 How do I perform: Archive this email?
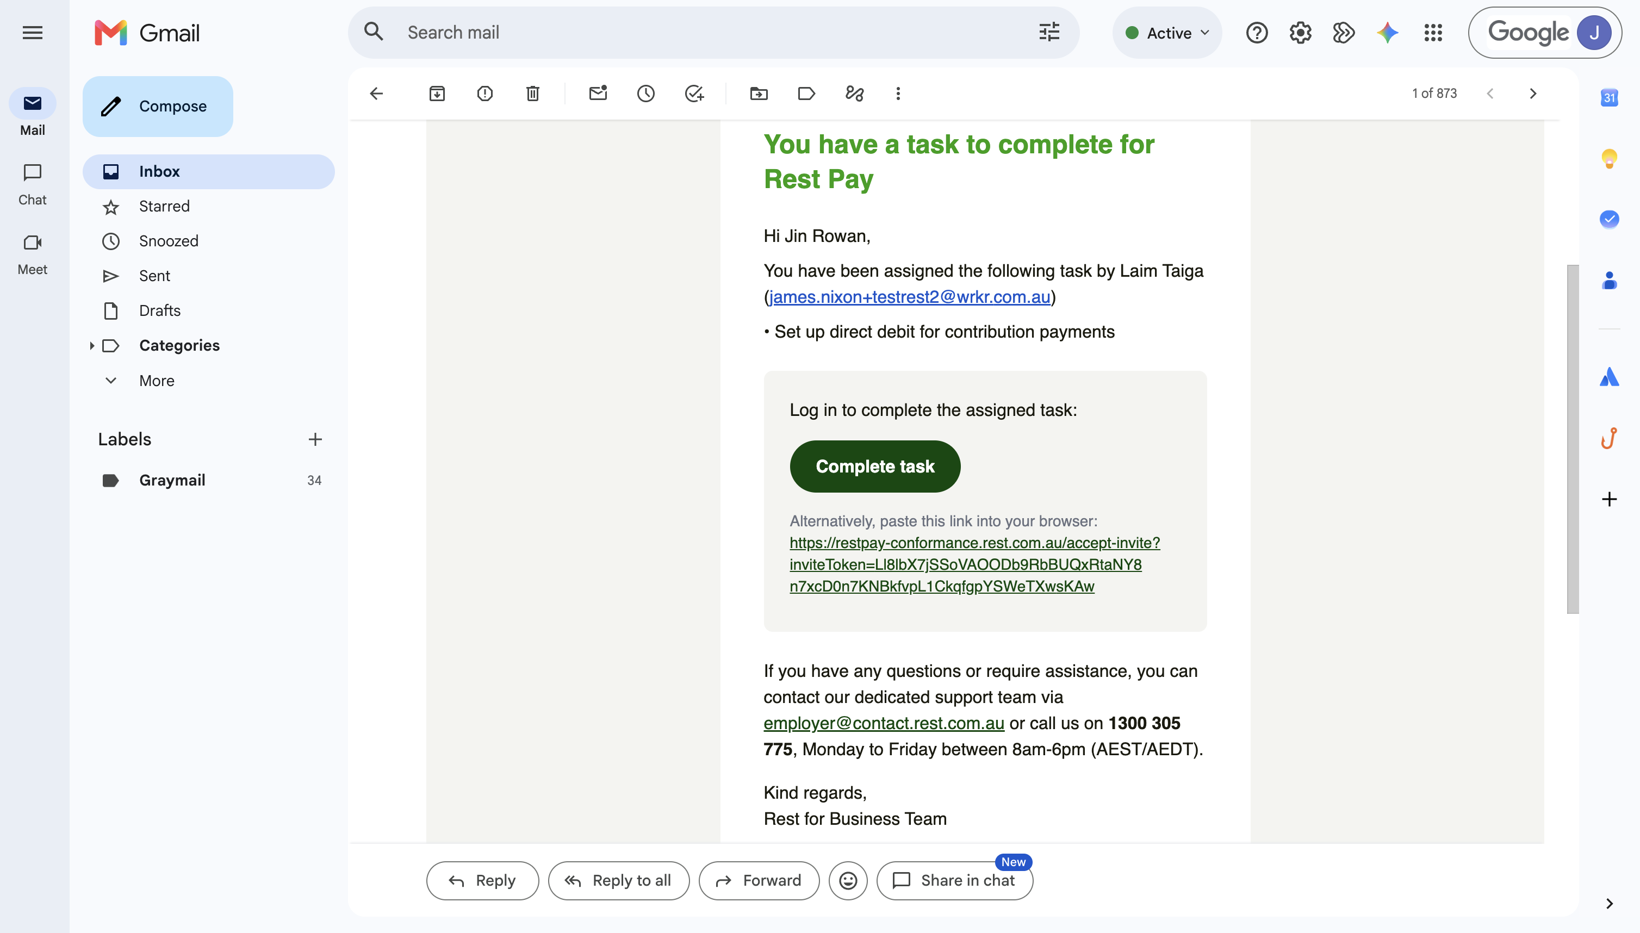click(437, 94)
